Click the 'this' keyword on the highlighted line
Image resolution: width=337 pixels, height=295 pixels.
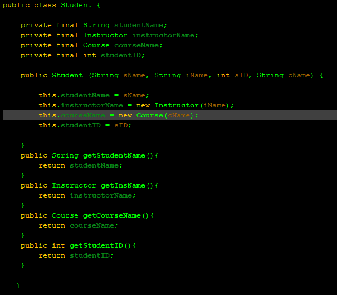(47, 116)
